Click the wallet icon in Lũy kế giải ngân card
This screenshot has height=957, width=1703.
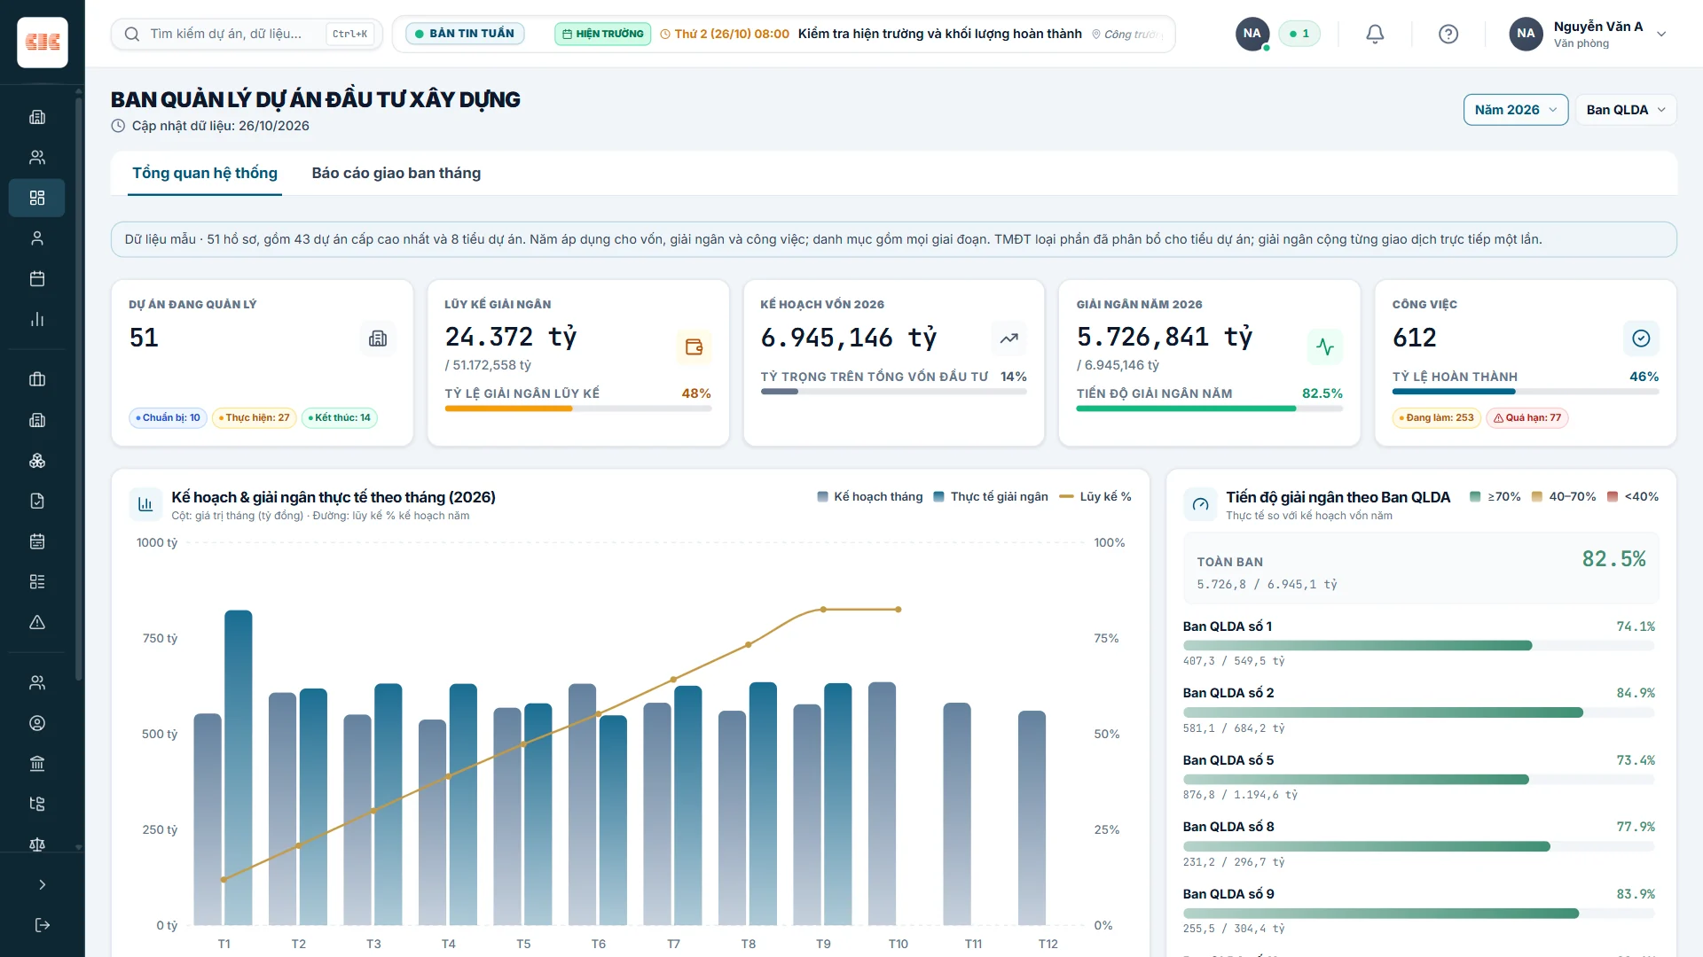(x=694, y=346)
